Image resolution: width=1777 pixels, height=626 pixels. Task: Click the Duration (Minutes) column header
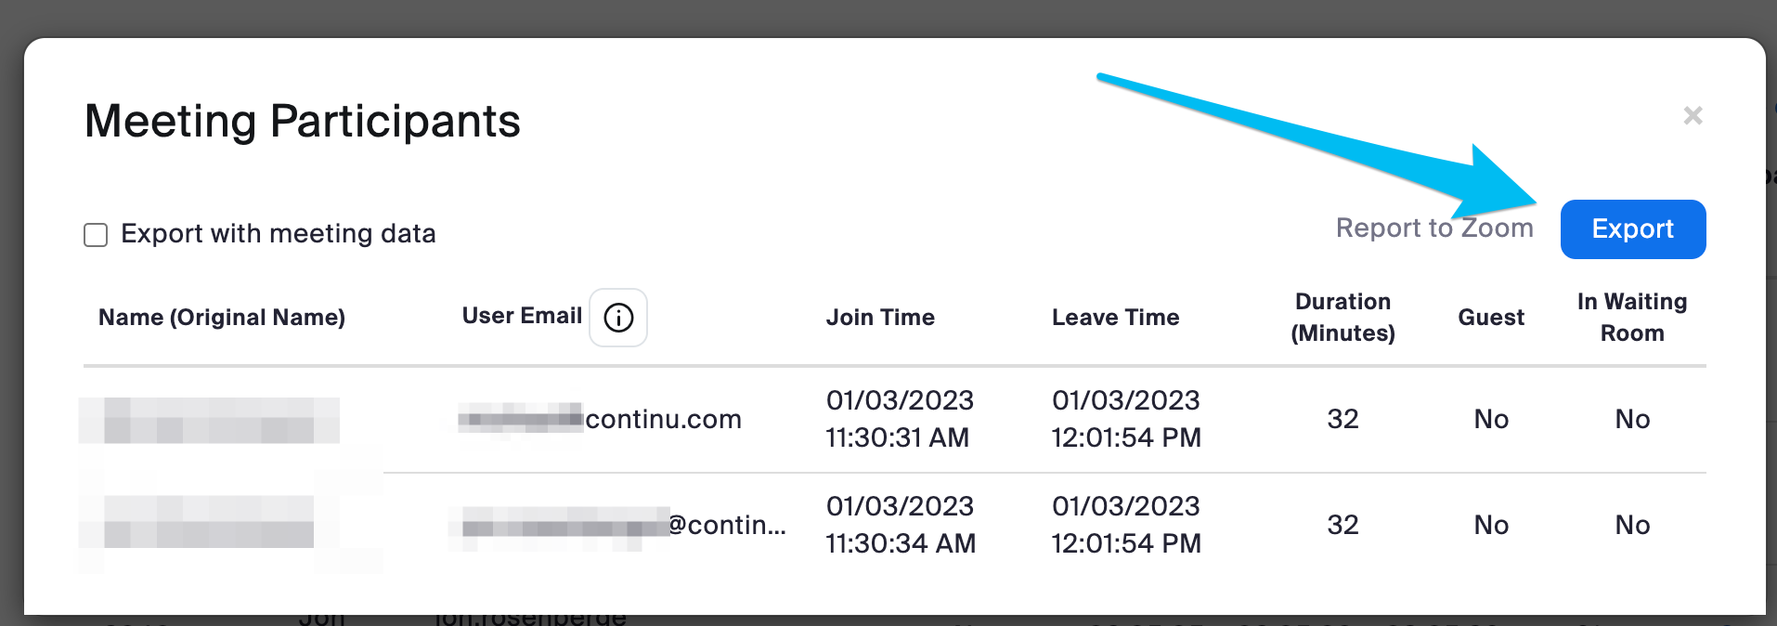(1342, 318)
